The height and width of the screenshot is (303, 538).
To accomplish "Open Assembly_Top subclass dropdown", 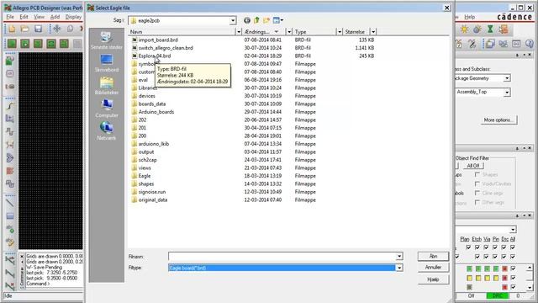I will 507,92.
